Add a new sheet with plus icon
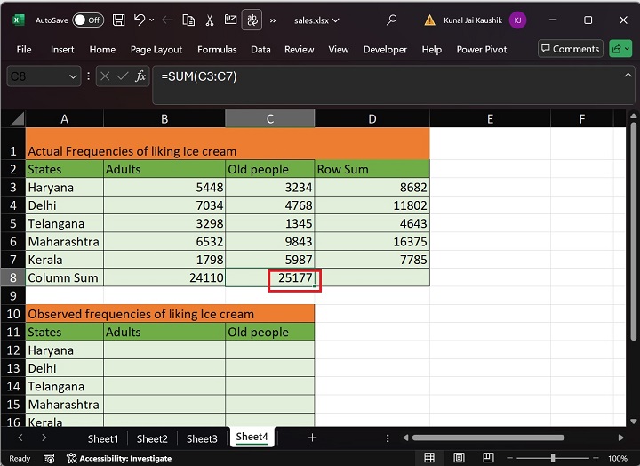640x466 pixels. (312, 438)
